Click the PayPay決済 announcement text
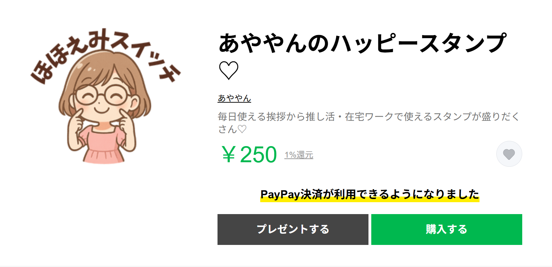Screen dimensions: 552x267 tap(370, 194)
